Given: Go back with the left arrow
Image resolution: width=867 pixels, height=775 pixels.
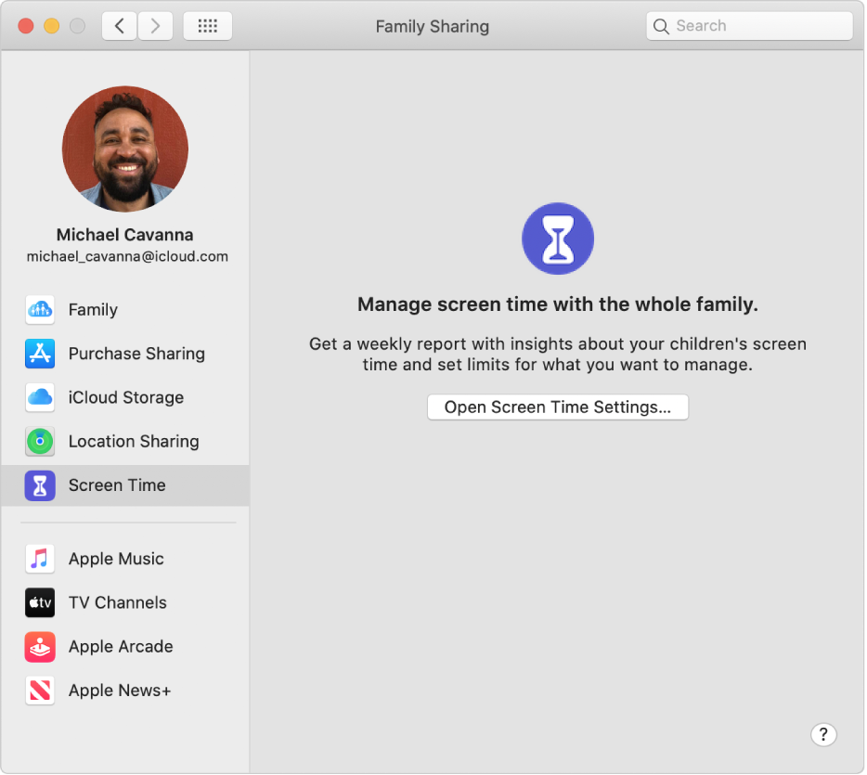Looking at the screenshot, I should [119, 26].
